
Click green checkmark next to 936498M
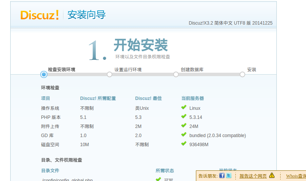[184, 144]
